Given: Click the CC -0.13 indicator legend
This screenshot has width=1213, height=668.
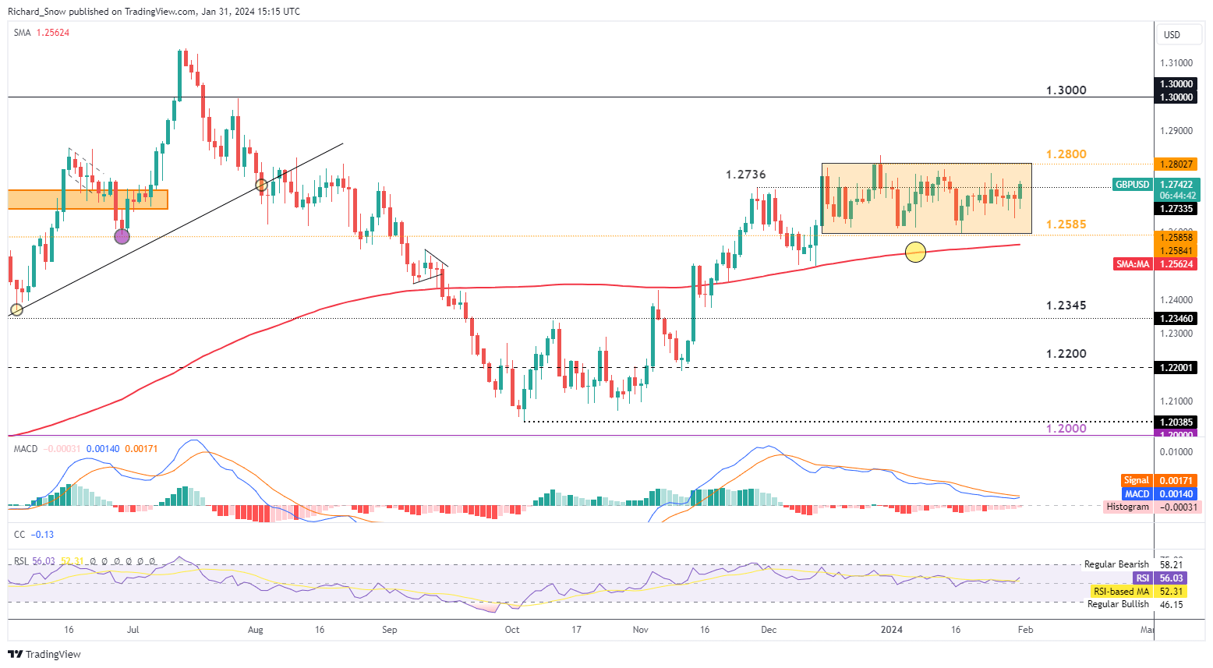Looking at the screenshot, I should [x=34, y=535].
